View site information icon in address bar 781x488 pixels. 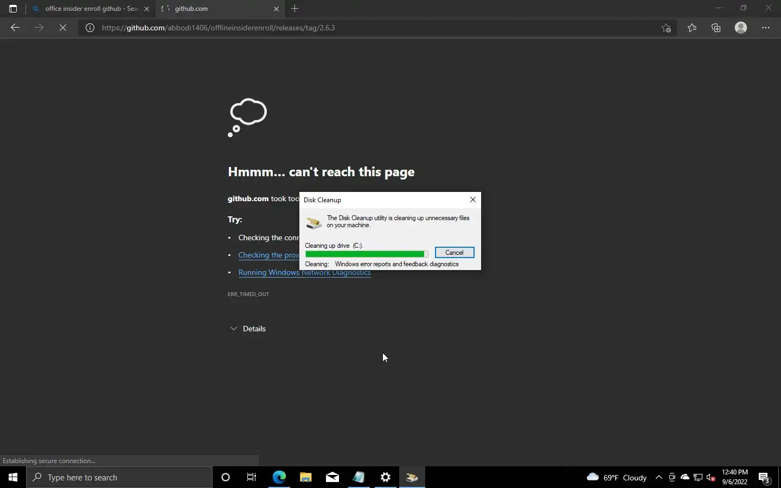[x=90, y=28]
